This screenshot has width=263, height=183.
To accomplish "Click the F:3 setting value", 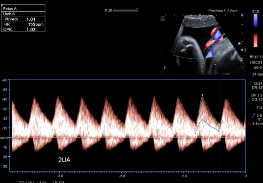I will click(x=259, y=107).
